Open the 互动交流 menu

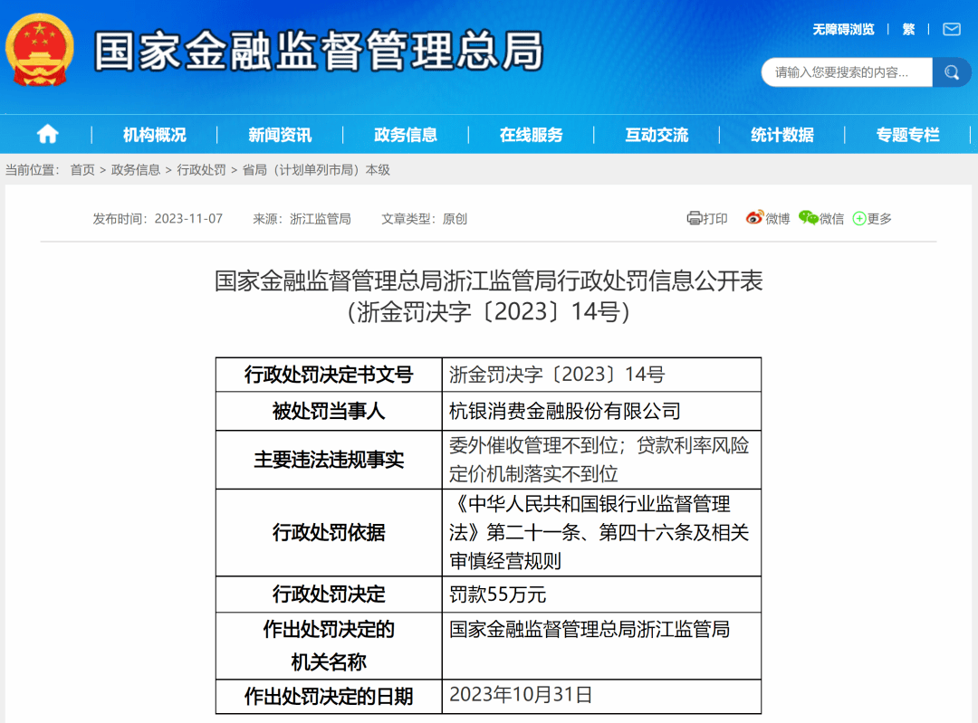[657, 135]
